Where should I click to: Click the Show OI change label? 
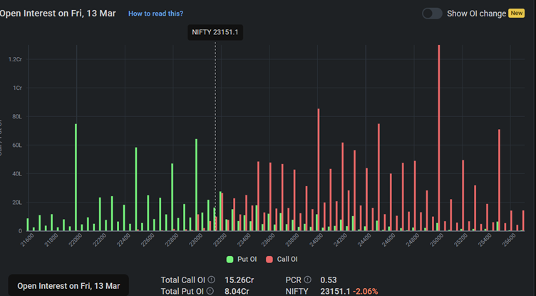(475, 14)
